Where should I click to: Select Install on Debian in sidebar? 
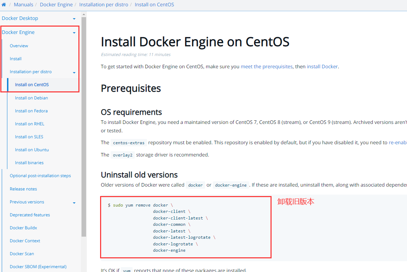tap(31, 98)
